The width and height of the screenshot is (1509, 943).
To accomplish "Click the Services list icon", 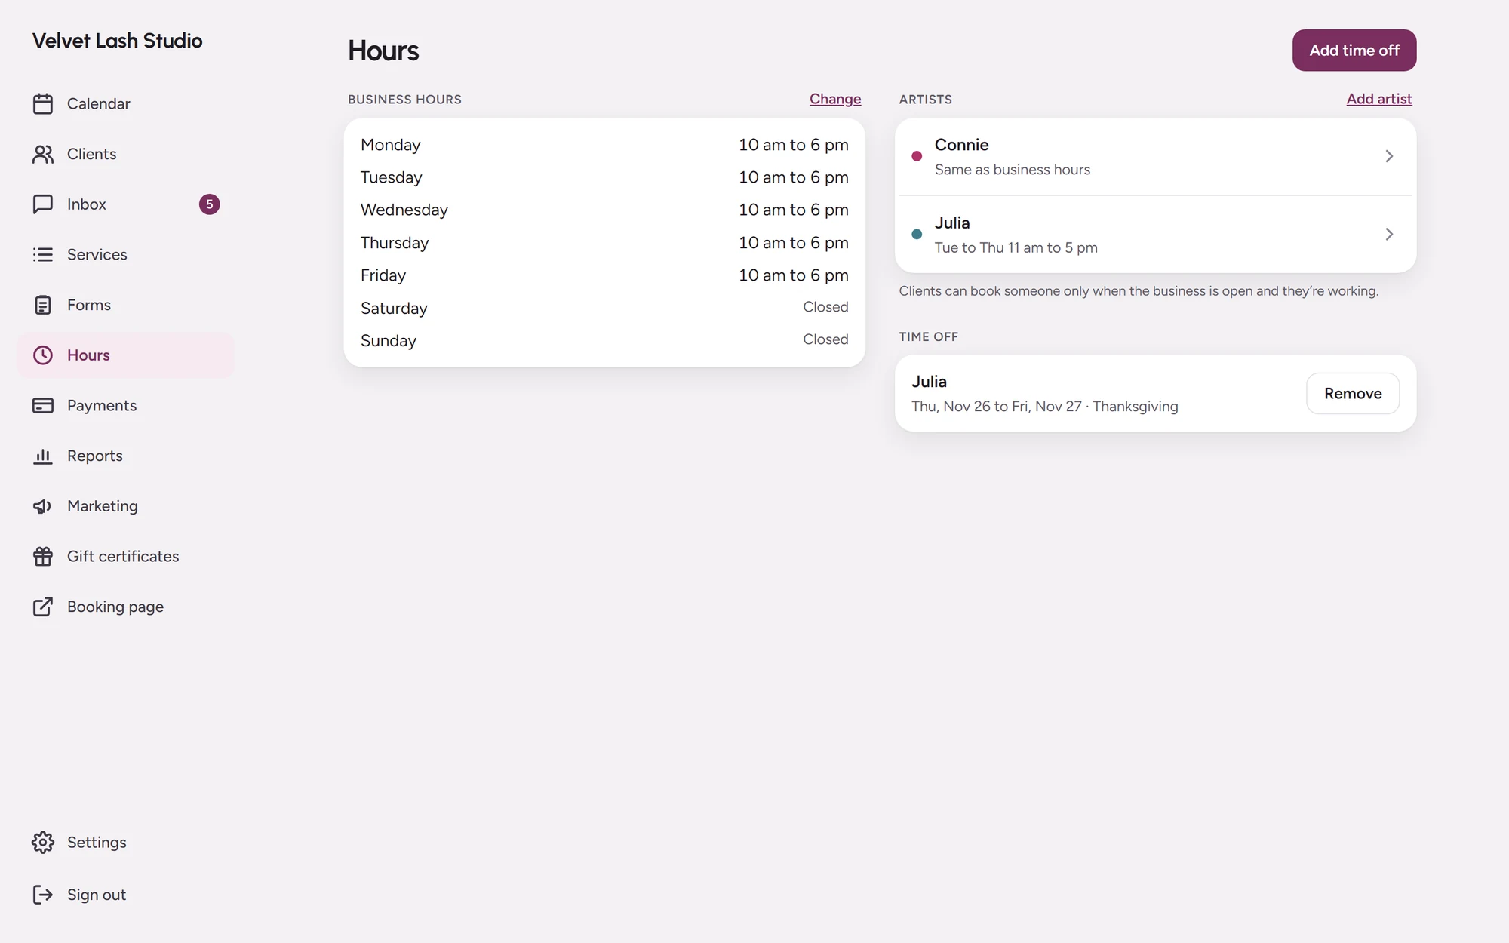I will pos(43,254).
